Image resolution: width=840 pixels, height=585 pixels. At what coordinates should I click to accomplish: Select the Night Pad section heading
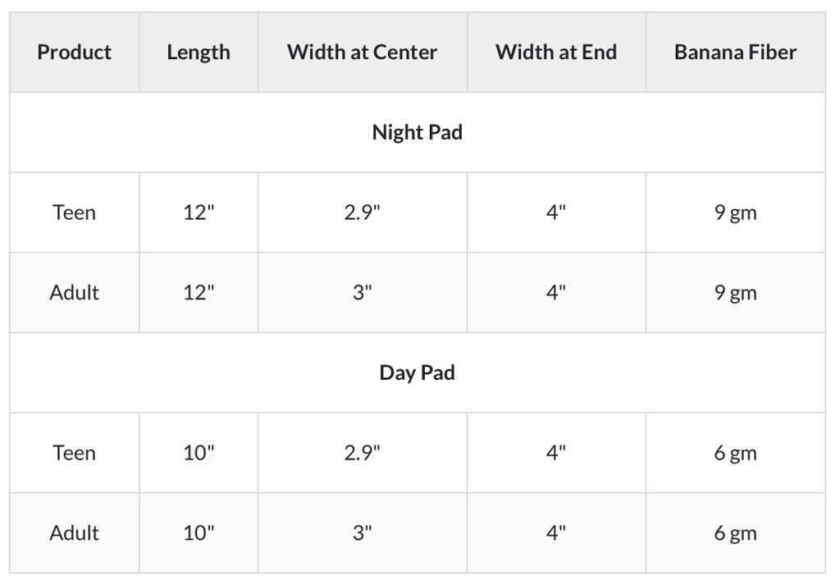417,132
